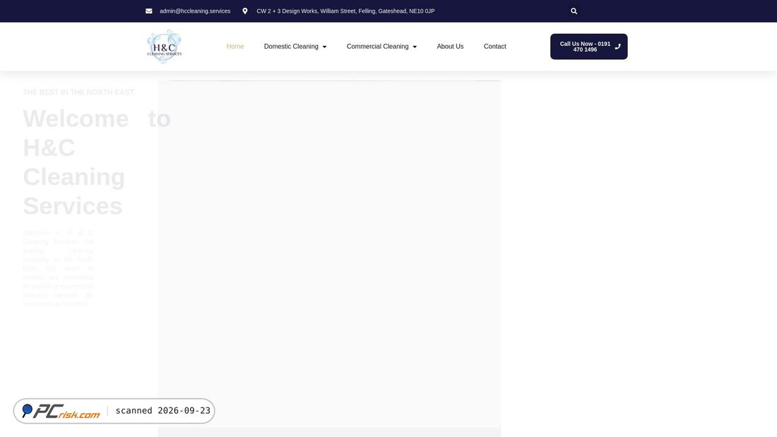The width and height of the screenshot is (777, 437).
Task: Click the Welcome to H&C Cleaning Services heading
Action: (97, 162)
